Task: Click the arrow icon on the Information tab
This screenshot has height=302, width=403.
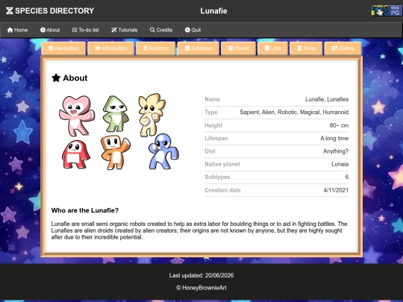Action: pos(98,48)
